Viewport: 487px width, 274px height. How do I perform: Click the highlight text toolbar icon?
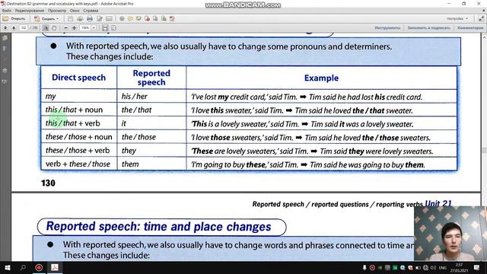[x=138, y=18]
